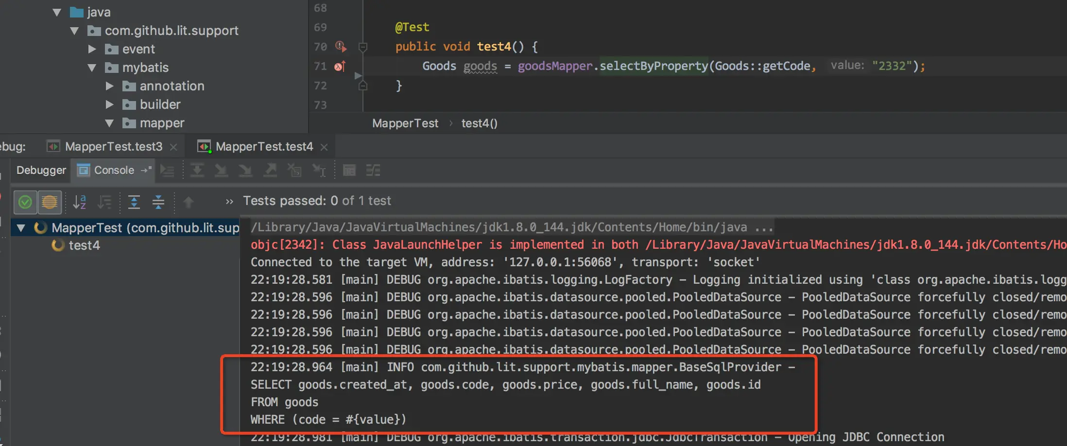Click selectByProperty in the editor code
Screen dimensions: 1067x446
654,66
